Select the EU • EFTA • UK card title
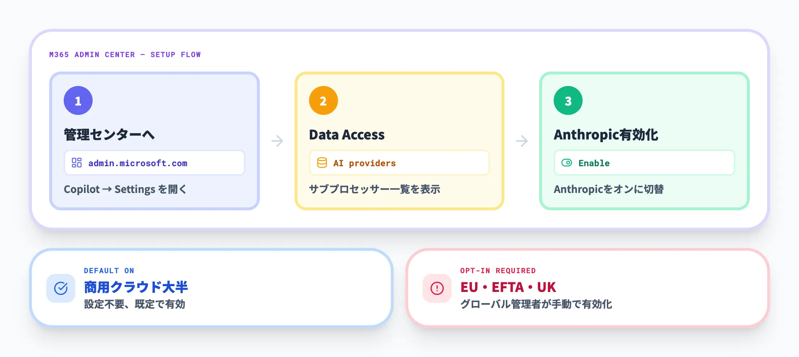This screenshot has height=357, width=799. (508, 287)
